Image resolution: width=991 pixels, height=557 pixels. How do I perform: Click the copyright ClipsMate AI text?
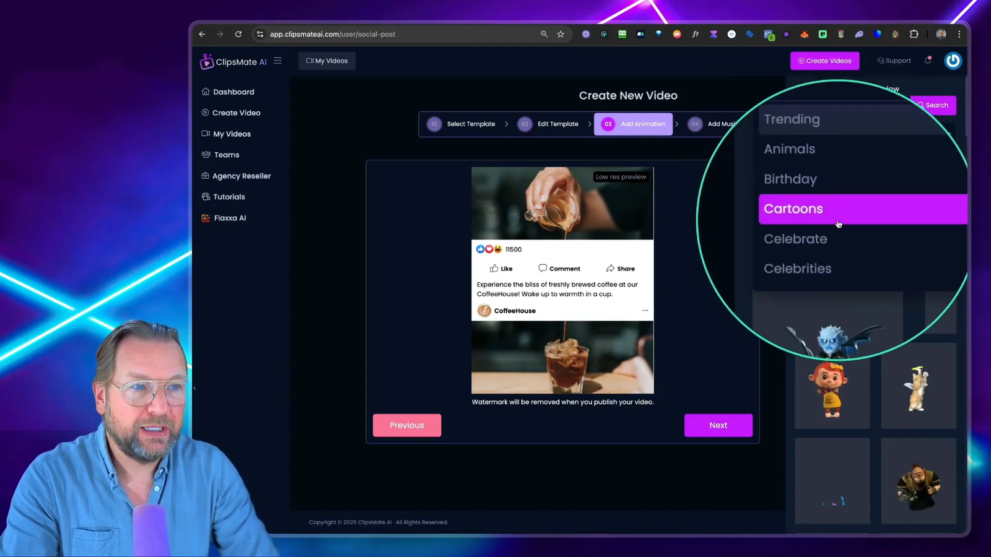click(x=378, y=522)
